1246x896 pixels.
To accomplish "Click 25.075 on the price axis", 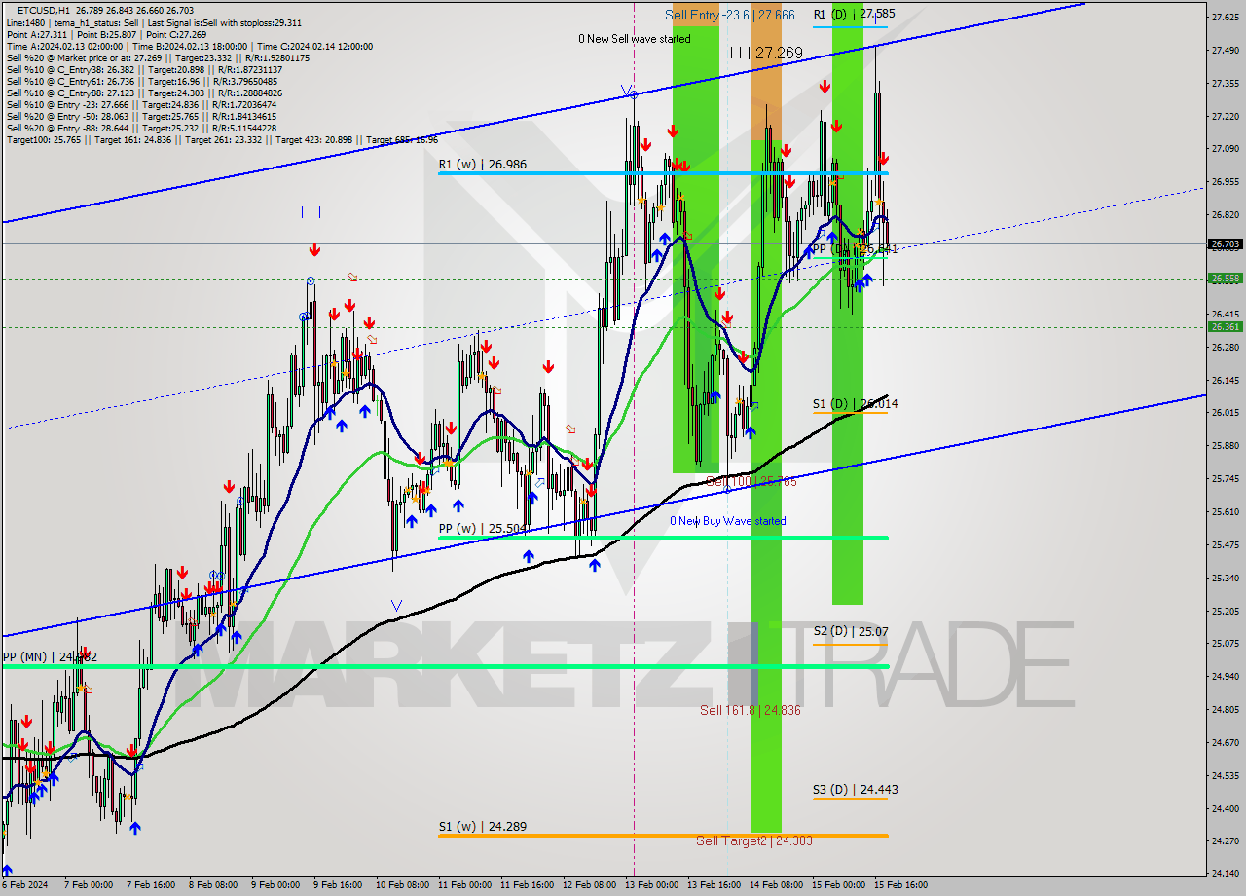I will (x=1226, y=643).
